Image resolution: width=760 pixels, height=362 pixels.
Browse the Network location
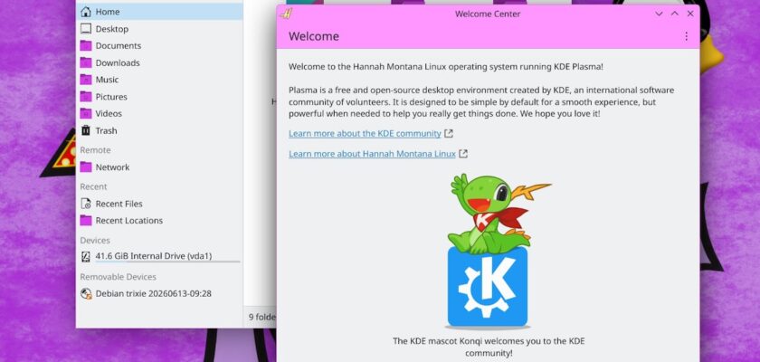click(159, 167)
